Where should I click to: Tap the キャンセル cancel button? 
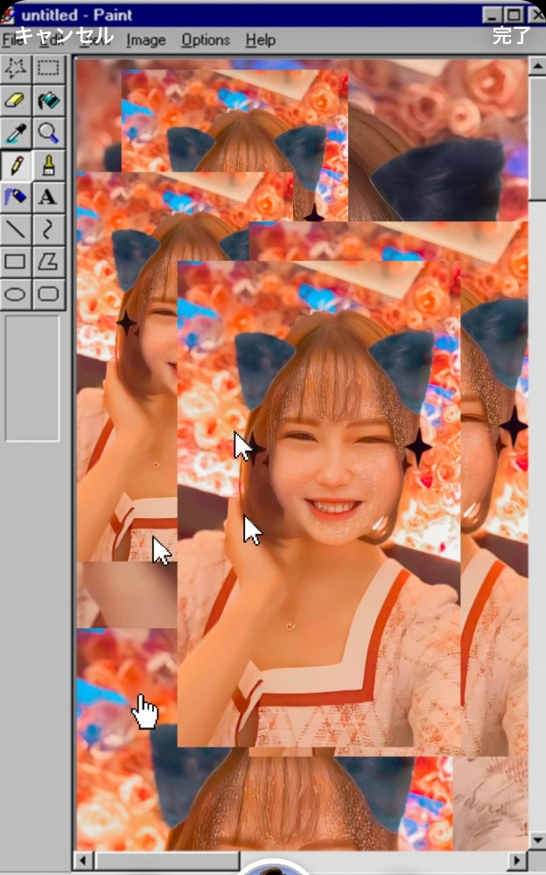tap(64, 36)
